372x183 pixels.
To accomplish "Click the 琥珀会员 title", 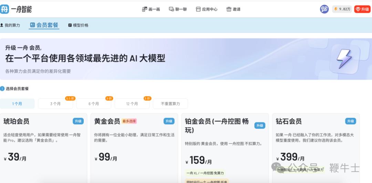I will pos(17,121).
